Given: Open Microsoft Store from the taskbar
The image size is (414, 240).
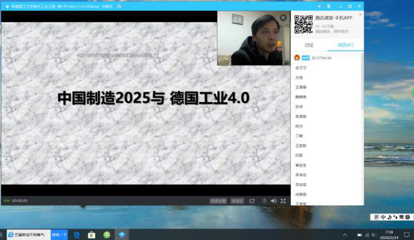Looking at the screenshot, I should tap(91, 234).
